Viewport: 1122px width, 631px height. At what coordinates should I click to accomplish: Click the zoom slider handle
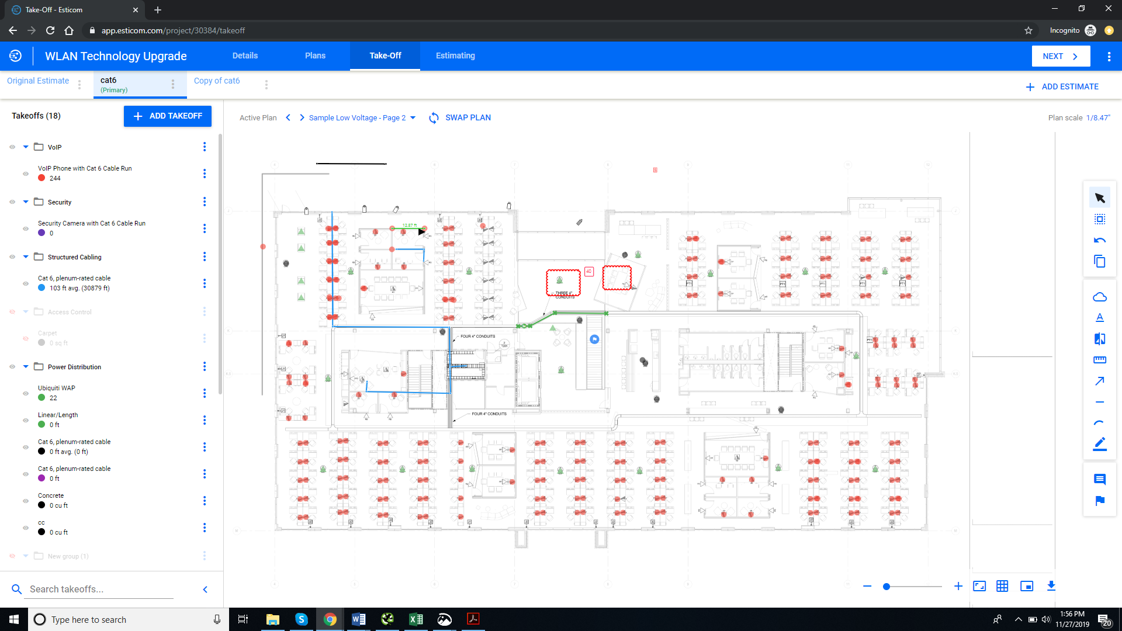coord(886,587)
